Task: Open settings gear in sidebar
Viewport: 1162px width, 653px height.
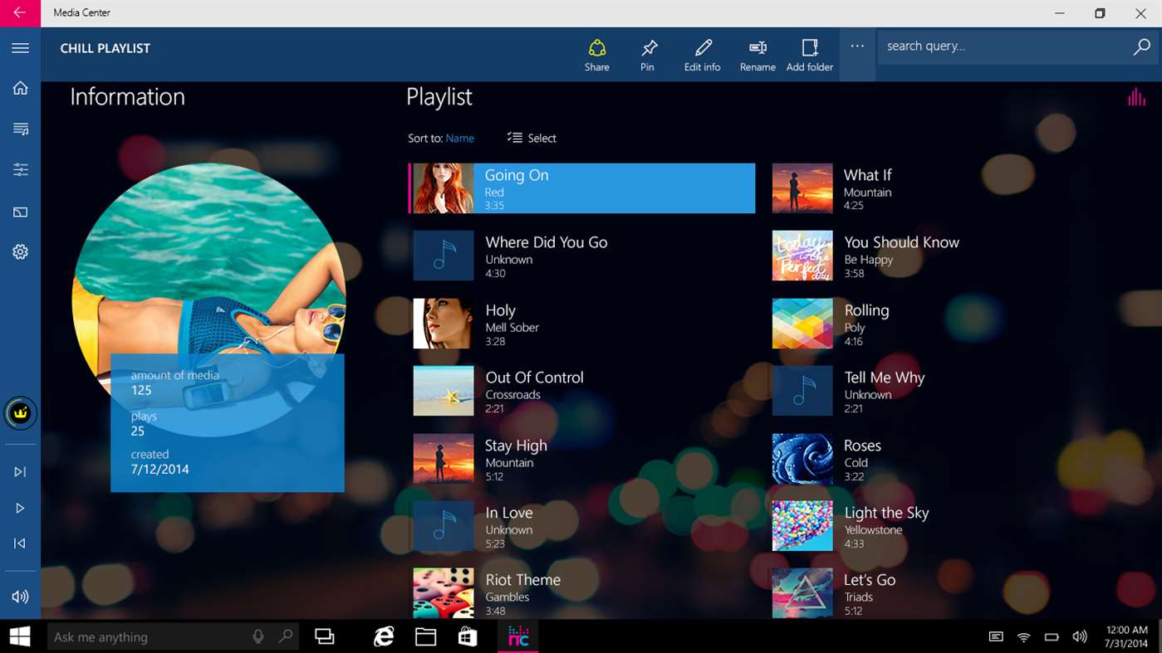Action: (x=20, y=252)
